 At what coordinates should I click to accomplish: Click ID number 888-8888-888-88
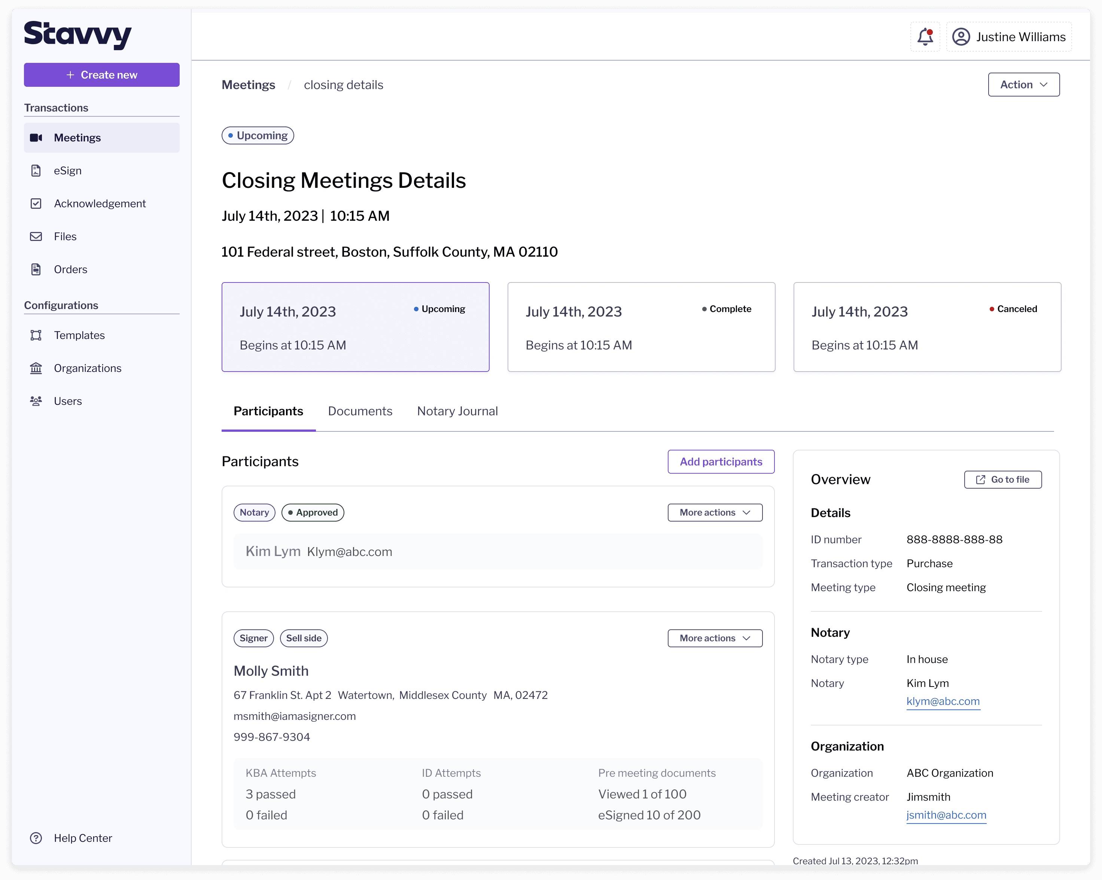point(954,539)
